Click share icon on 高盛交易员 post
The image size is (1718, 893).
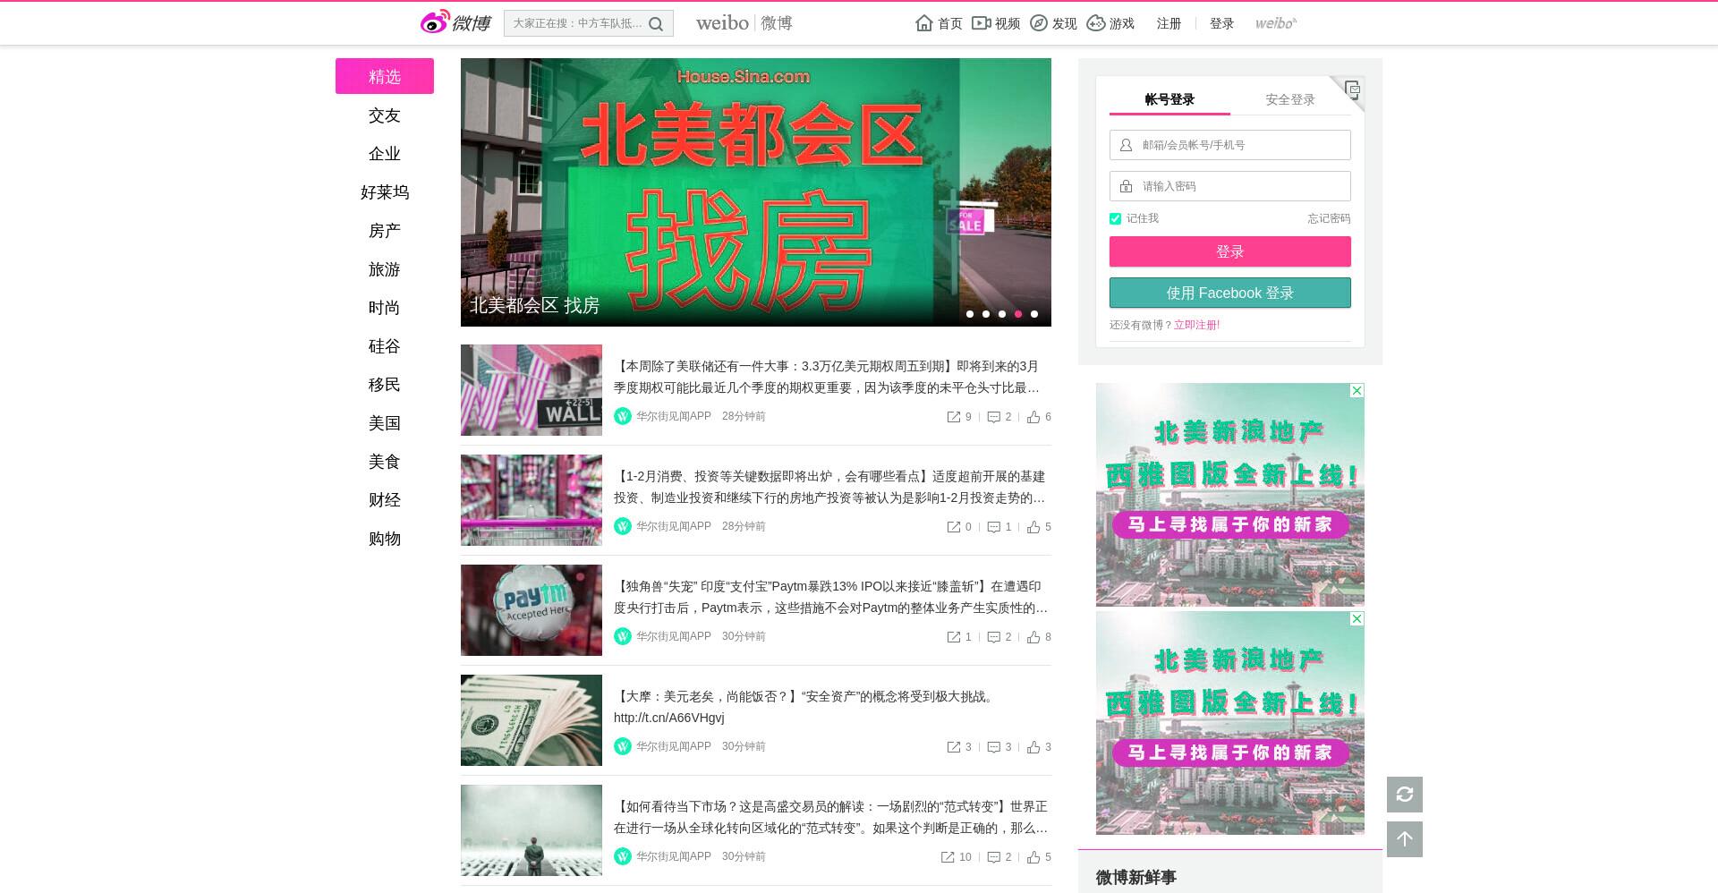pyautogui.click(x=948, y=857)
